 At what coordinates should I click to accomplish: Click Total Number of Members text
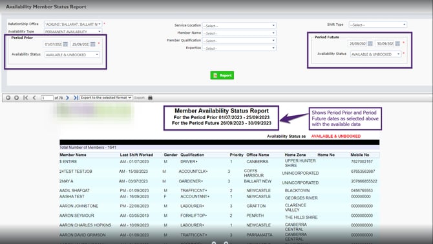88,148
